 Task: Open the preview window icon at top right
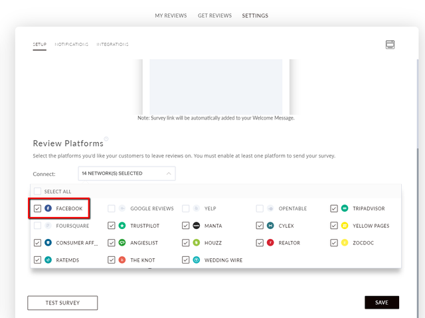(390, 44)
